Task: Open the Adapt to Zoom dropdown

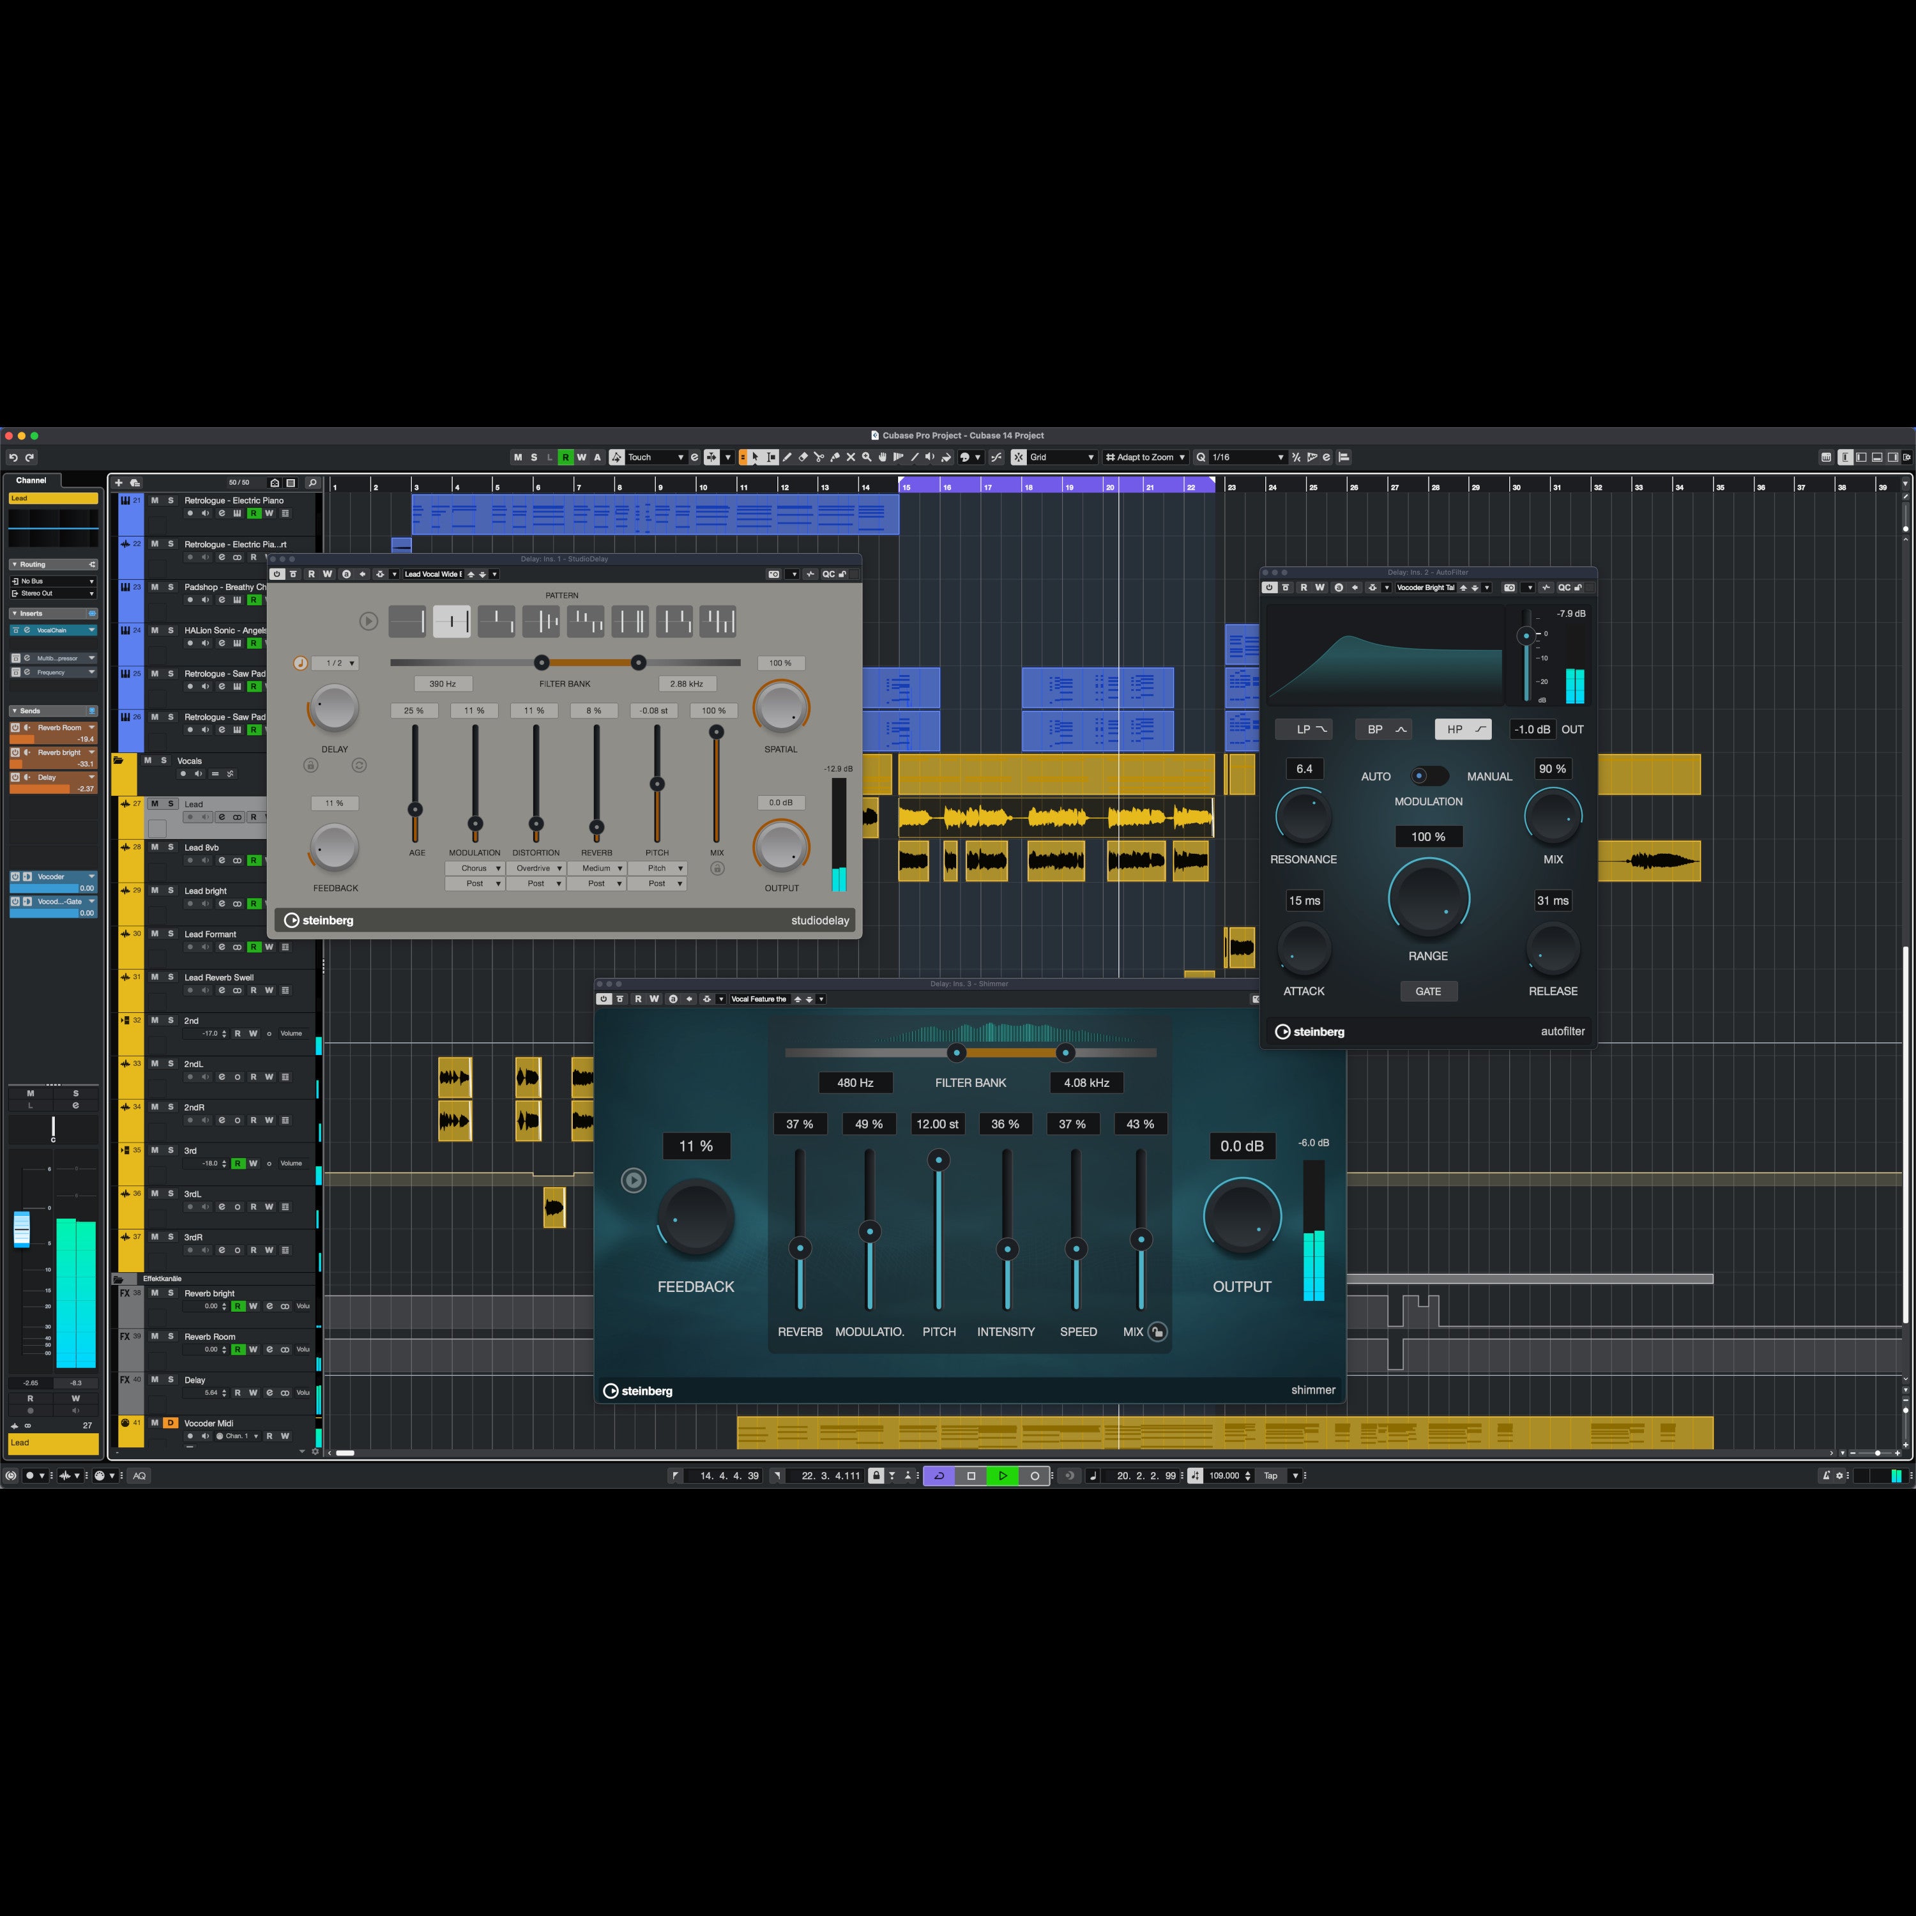Action: coord(1145,457)
